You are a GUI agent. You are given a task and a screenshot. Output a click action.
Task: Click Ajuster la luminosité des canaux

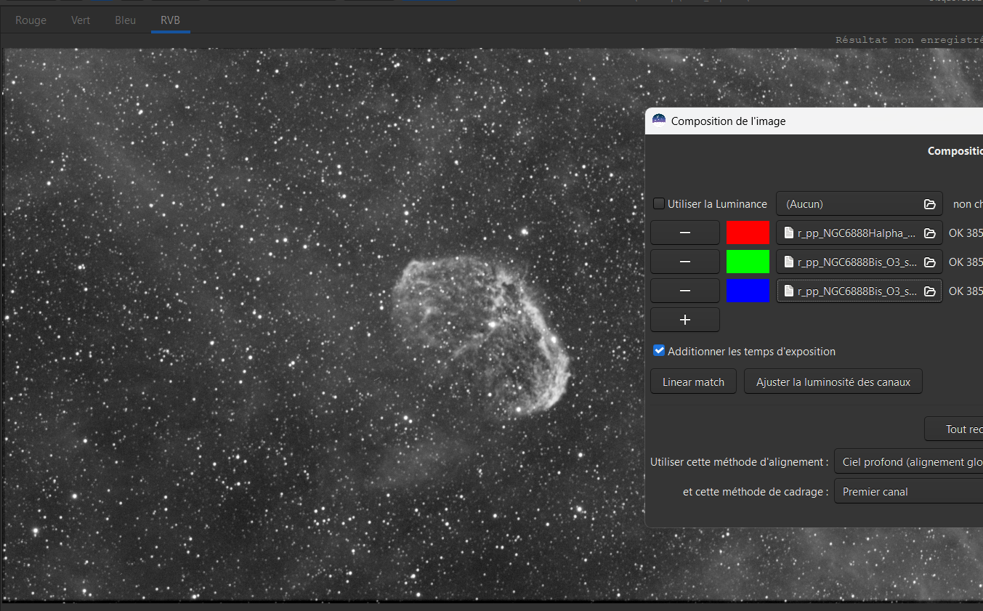833,381
